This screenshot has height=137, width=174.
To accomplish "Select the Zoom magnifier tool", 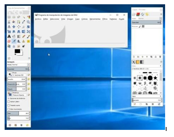I will pos(28,22).
